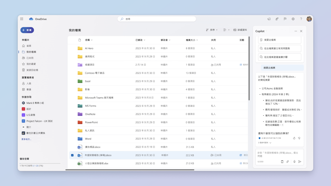
Task: Click the microphone icon in Copilot input
Action: [x=294, y=162]
